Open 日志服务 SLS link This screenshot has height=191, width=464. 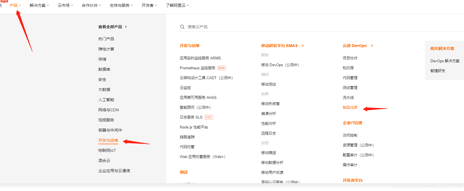[191, 117]
